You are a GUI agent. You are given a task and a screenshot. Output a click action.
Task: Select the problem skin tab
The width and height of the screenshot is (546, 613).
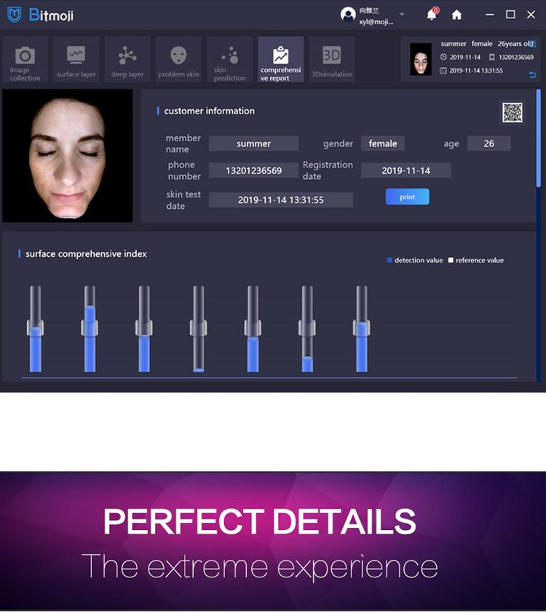(178, 60)
